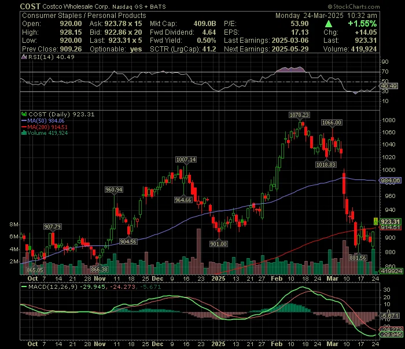Click the -29.945 MACD axis value tag
Screen dimensions: 405x349
pos(391,335)
